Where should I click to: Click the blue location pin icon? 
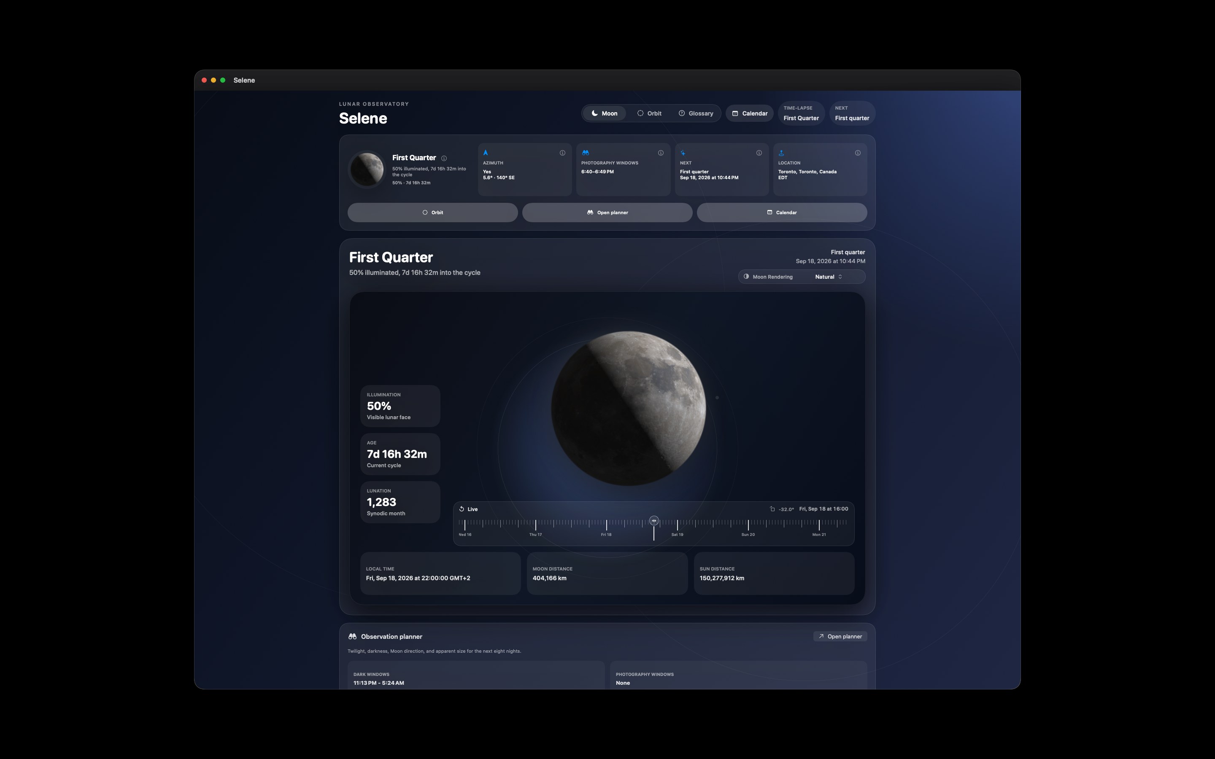point(781,153)
